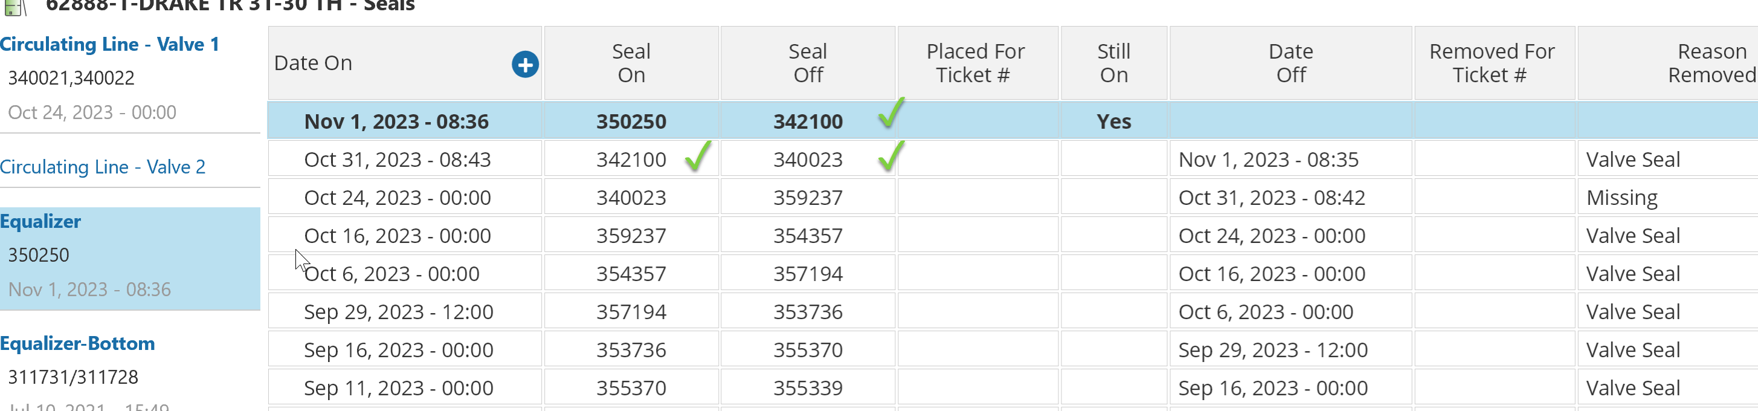Viewport: 1758px width, 411px height.
Task: Click green checkmark next to Seal Off 342100
Action: click(890, 112)
